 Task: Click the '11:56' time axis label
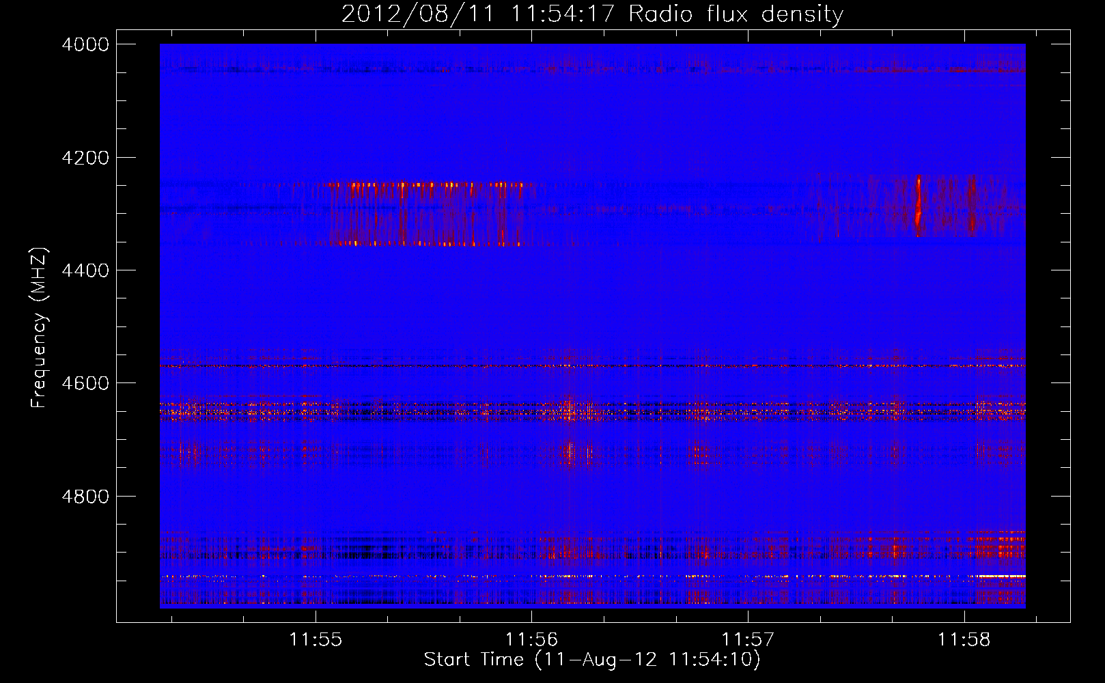click(531, 640)
